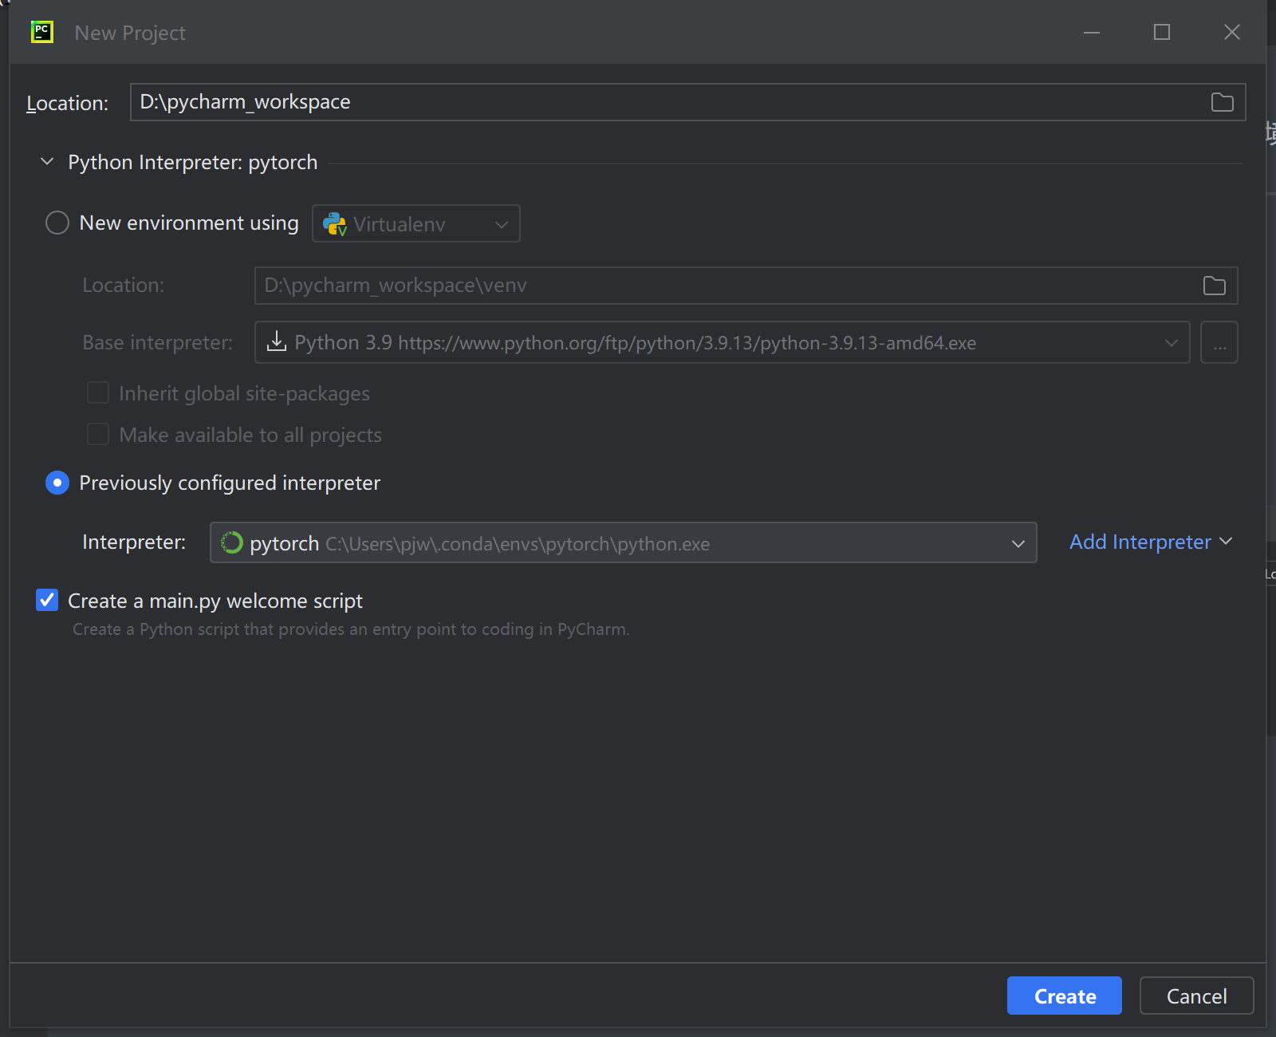Select Previously configured interpreter radio button
Screen dimensions: 1276x1037
pyautogui.click(x=57, y=483)
